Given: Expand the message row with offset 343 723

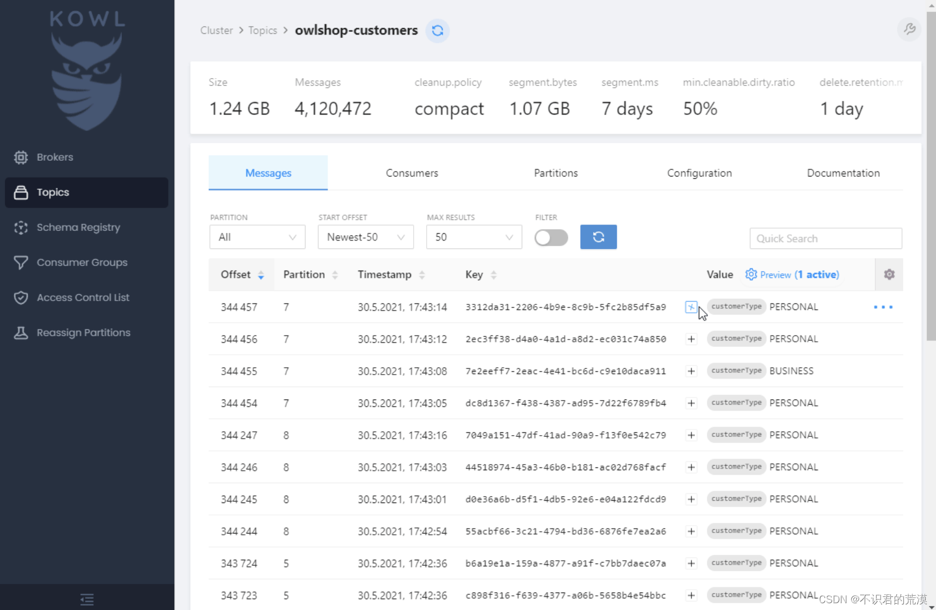Looking at the screenshot, I should (x=691, y=595).
